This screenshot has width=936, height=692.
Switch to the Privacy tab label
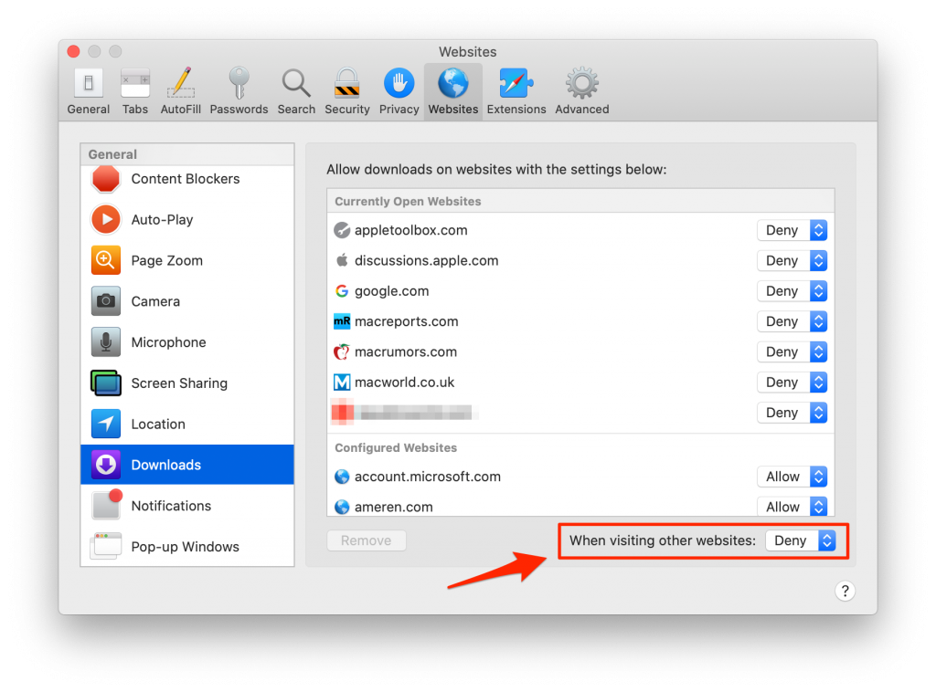click(399, 109)
